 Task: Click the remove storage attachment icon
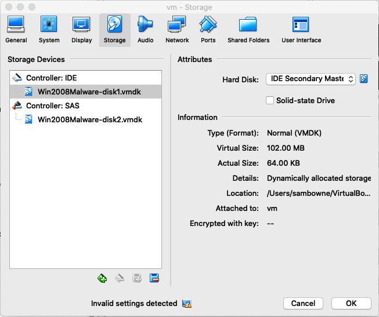pos(154,278)
